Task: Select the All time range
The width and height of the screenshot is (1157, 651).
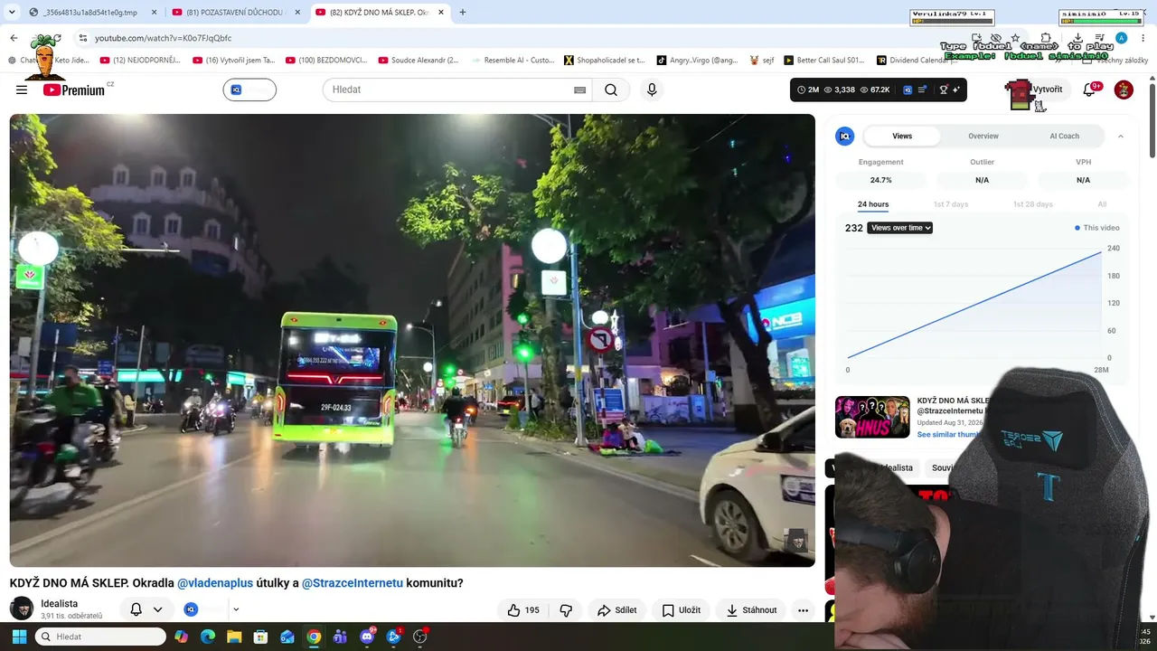Action: (1102, 204)
